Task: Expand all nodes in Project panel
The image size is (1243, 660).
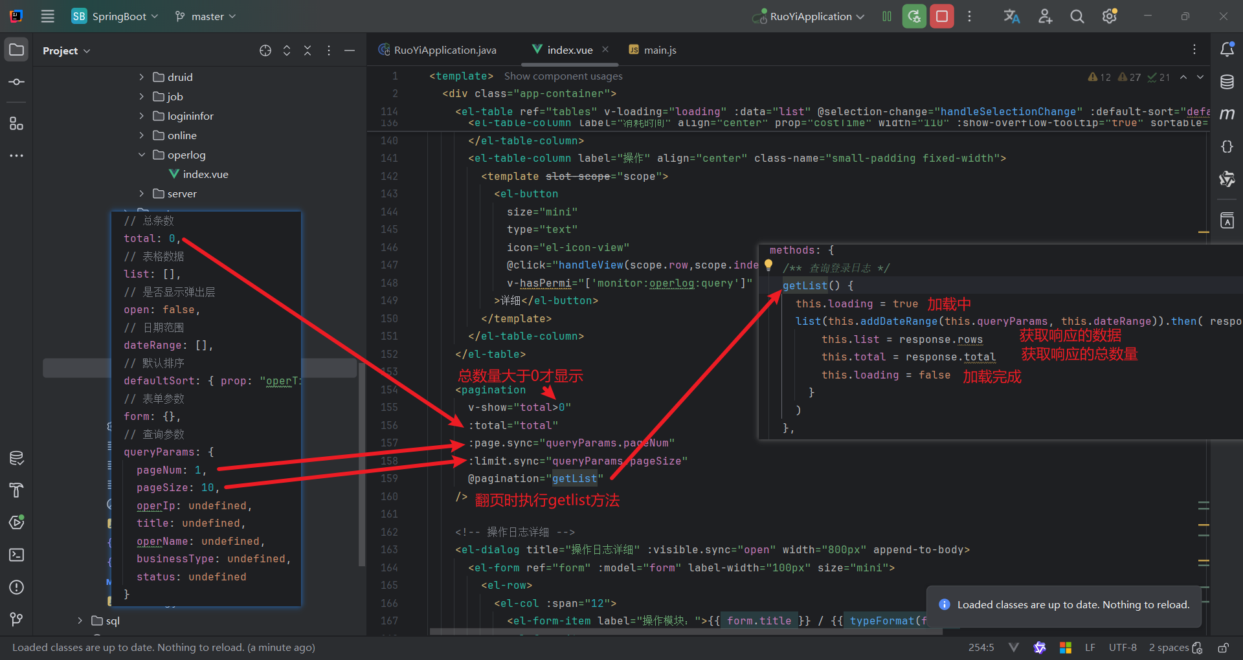Action: (x=287, y=50)
